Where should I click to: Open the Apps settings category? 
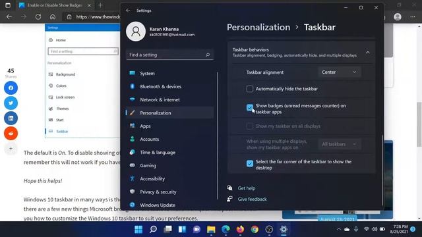pyautogui.click(x=170, y=126)
